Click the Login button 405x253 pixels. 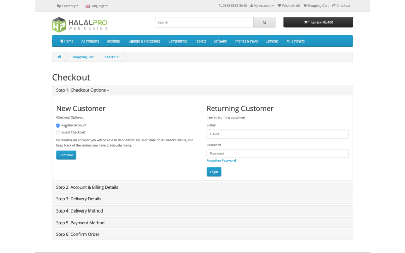(x=214, y=172)
